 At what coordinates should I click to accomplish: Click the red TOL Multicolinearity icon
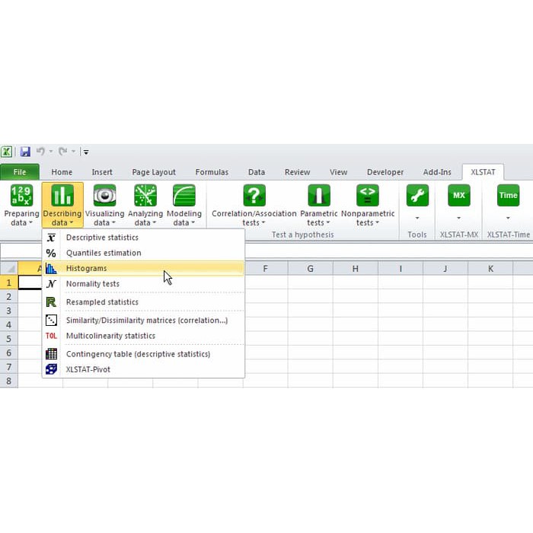tap(51, 336)
